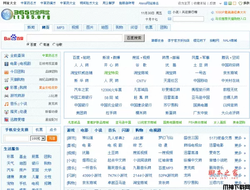Viewport: 250px width, 190px height.
Task: Click the 天猫购物 shopping cart icon
Action: pos(6,80)
